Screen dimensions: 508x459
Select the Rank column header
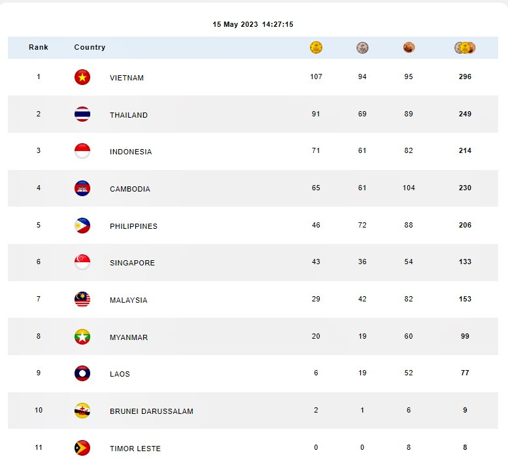pos(39,48)
